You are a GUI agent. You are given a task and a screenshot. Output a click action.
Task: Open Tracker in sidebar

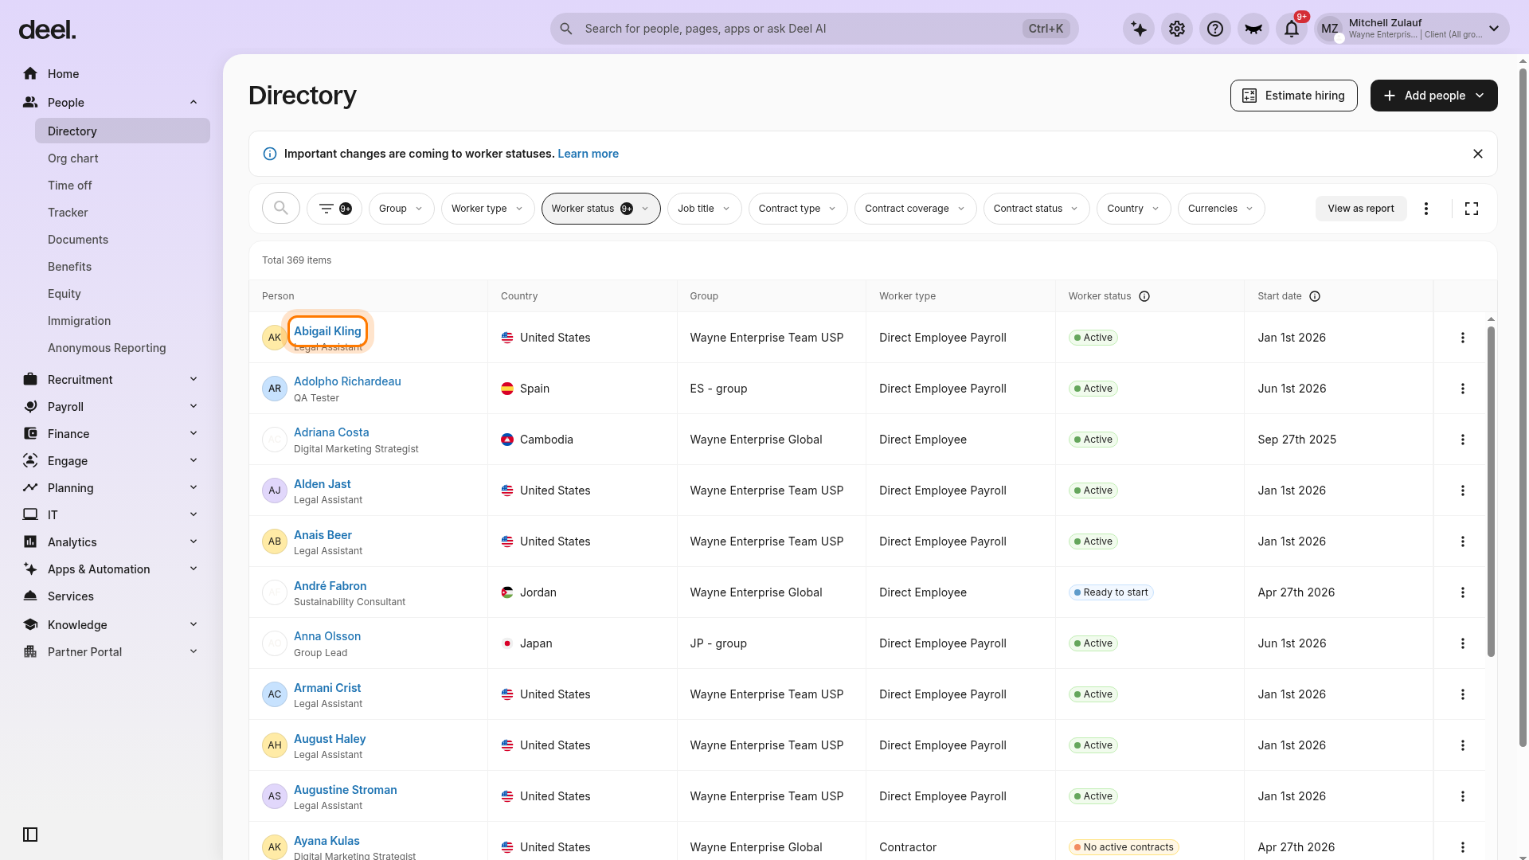(68, 213)
